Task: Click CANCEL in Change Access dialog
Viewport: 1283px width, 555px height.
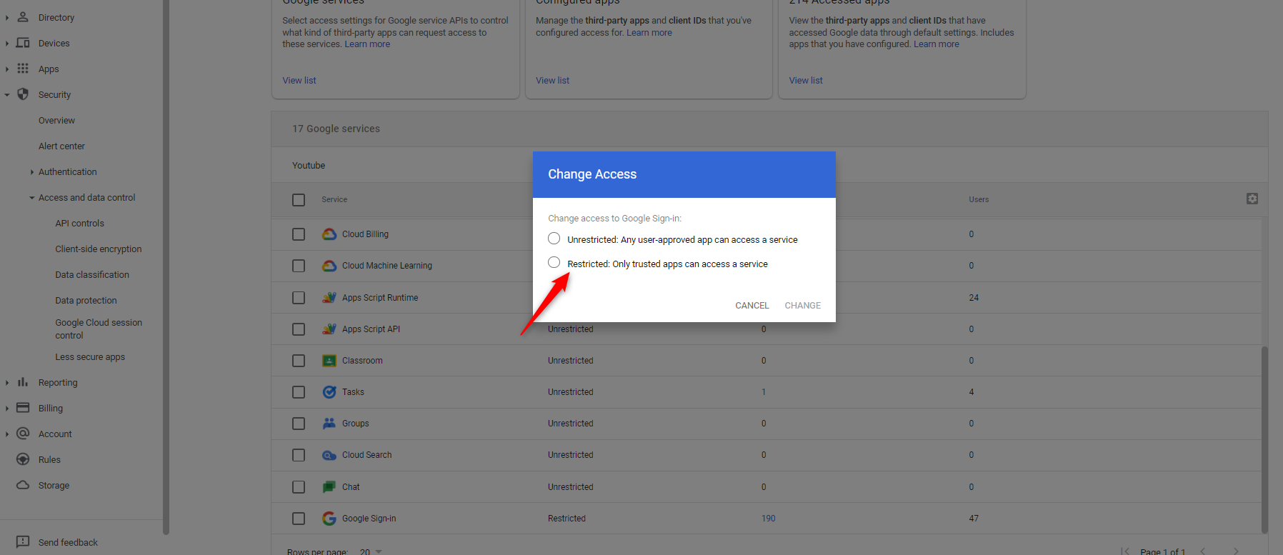Action: (752, 306)
